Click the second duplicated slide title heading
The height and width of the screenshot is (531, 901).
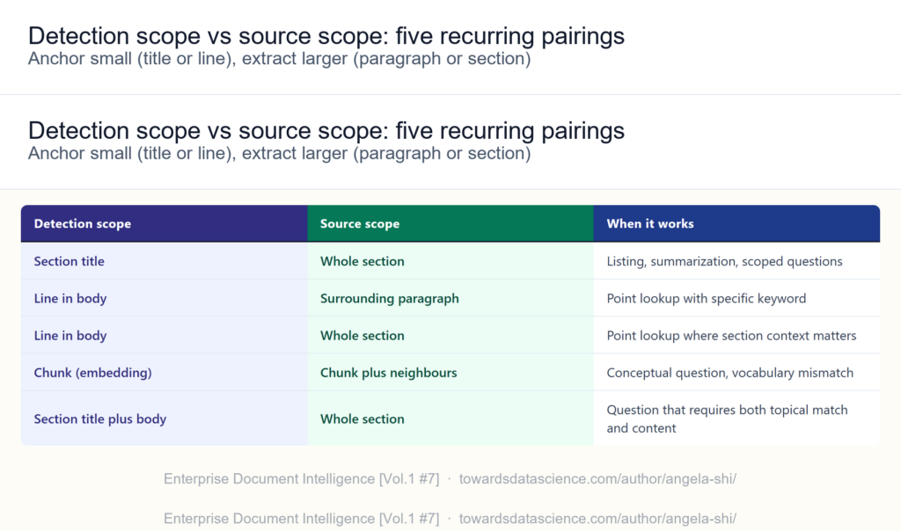(x=326, y=130)
